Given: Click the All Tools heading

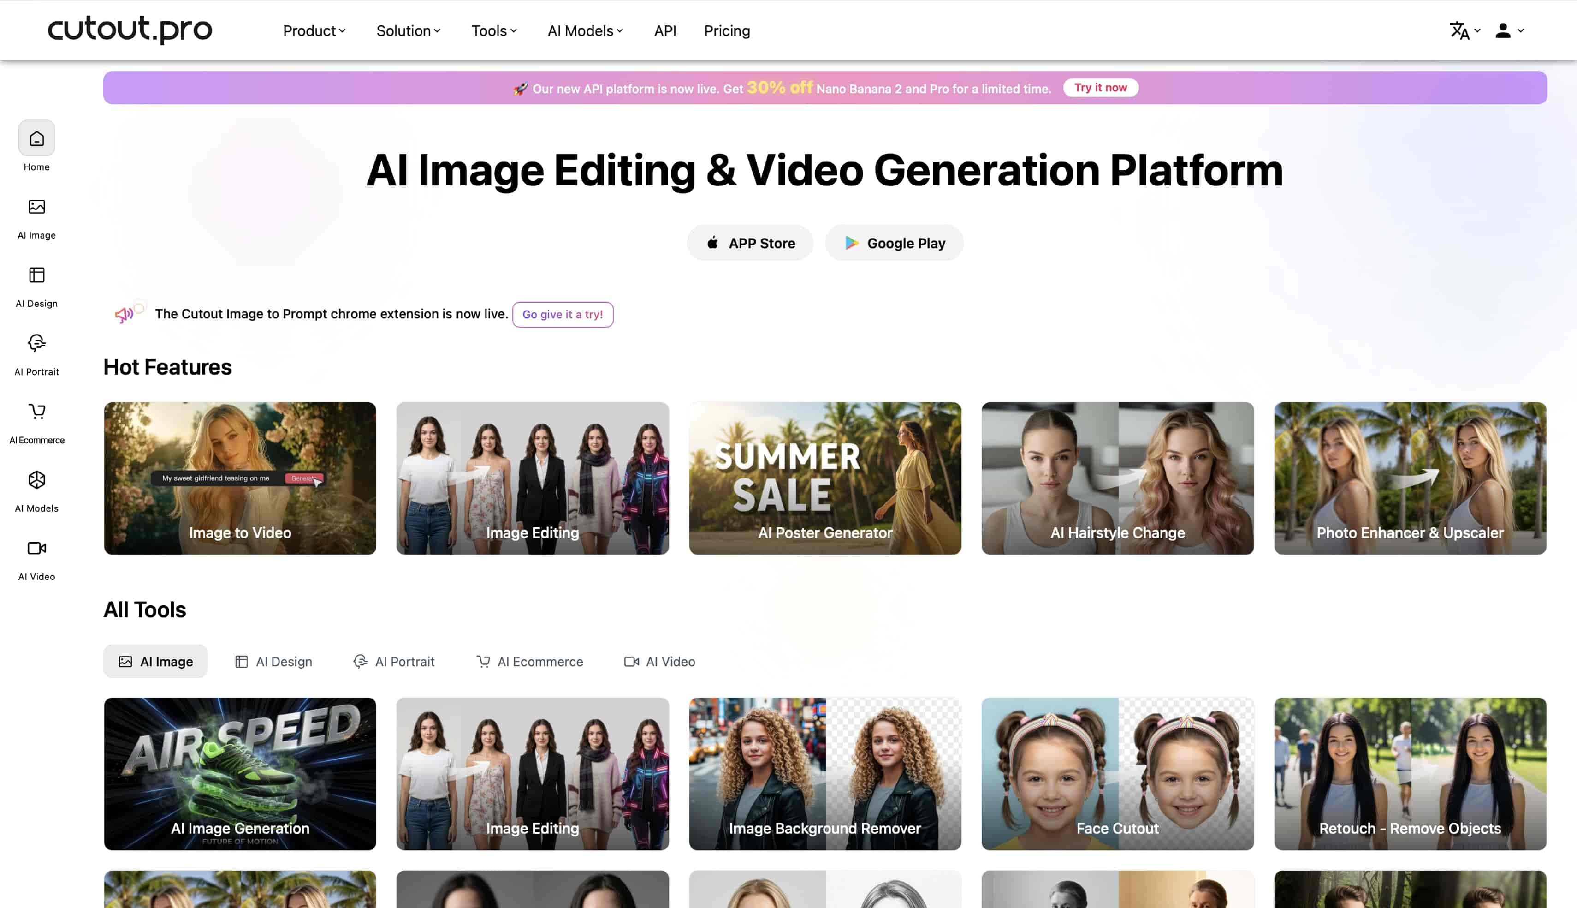Looking at the screenshot, I should (x=144, y=609).
